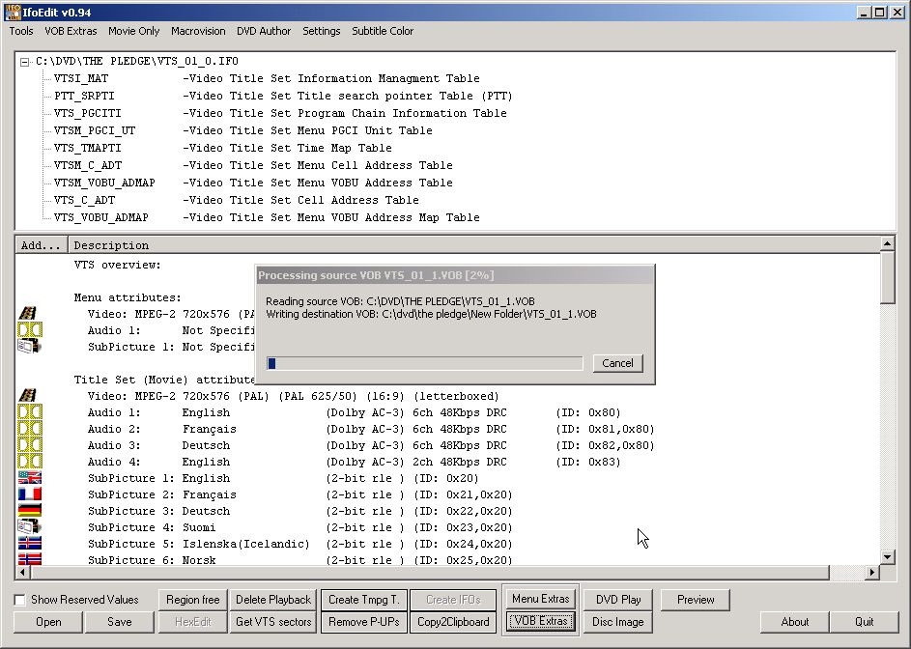Click the German flag icon for SubPicture 3
Viewport: 911px width, 649px height.
tap(30, 510)
